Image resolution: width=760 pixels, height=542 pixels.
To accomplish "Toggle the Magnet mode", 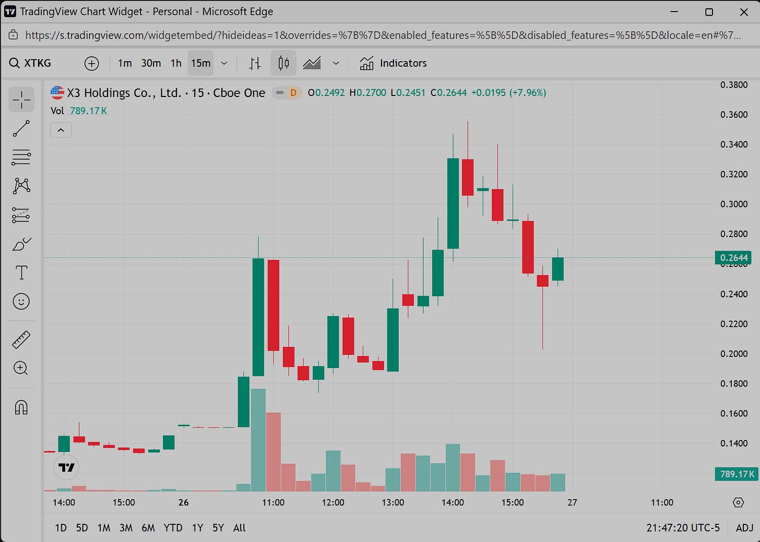I will (x=21, y=407).
